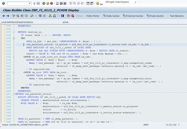Click the 'active' status text

point(65,22)
